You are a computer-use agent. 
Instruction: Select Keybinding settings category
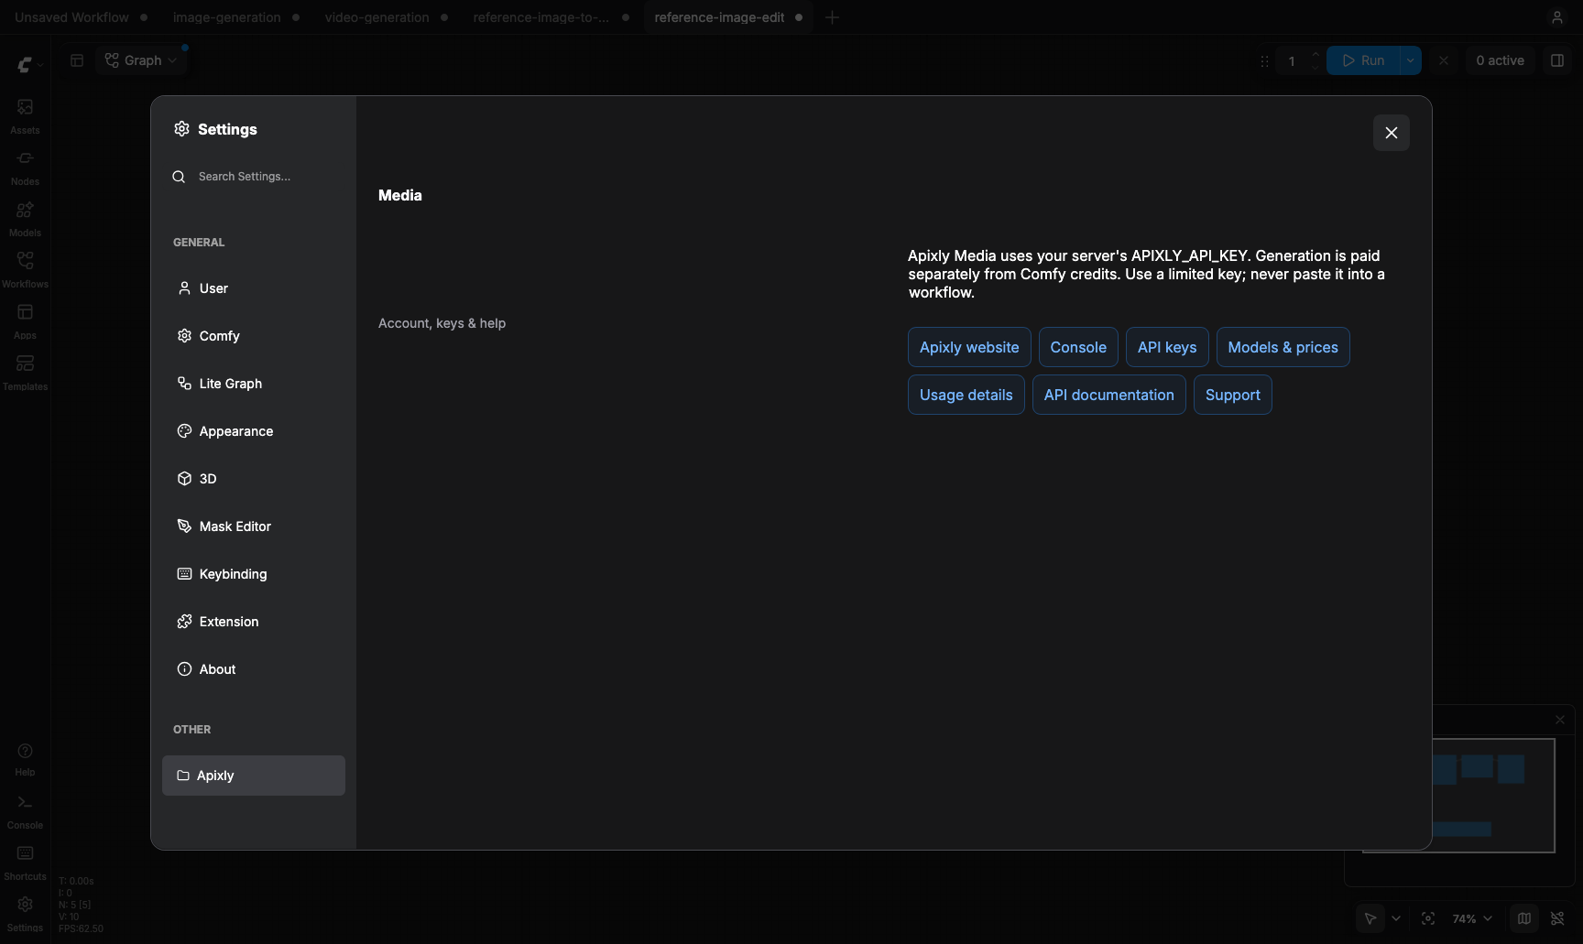254,574
